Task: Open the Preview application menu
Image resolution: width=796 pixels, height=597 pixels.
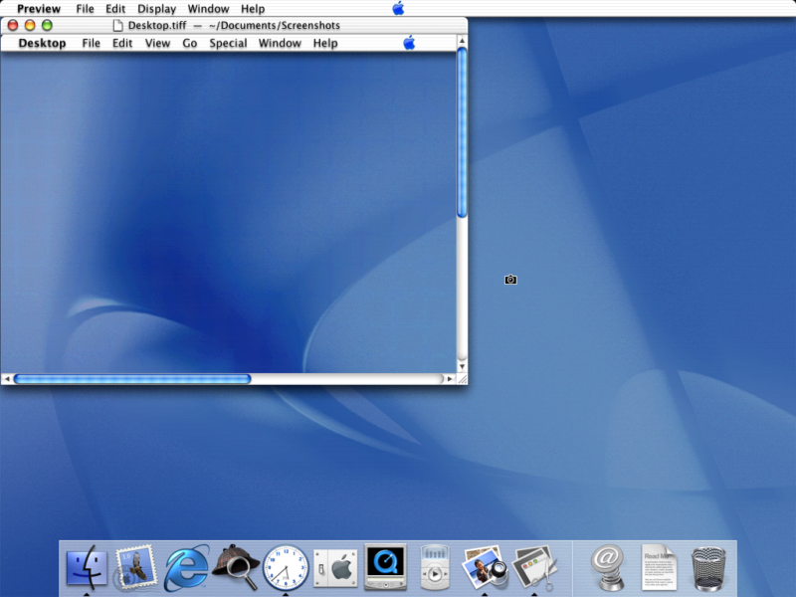Action: click(x=38, y=8)
